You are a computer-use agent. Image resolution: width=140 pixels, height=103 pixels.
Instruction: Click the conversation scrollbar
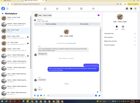(101, 60)
